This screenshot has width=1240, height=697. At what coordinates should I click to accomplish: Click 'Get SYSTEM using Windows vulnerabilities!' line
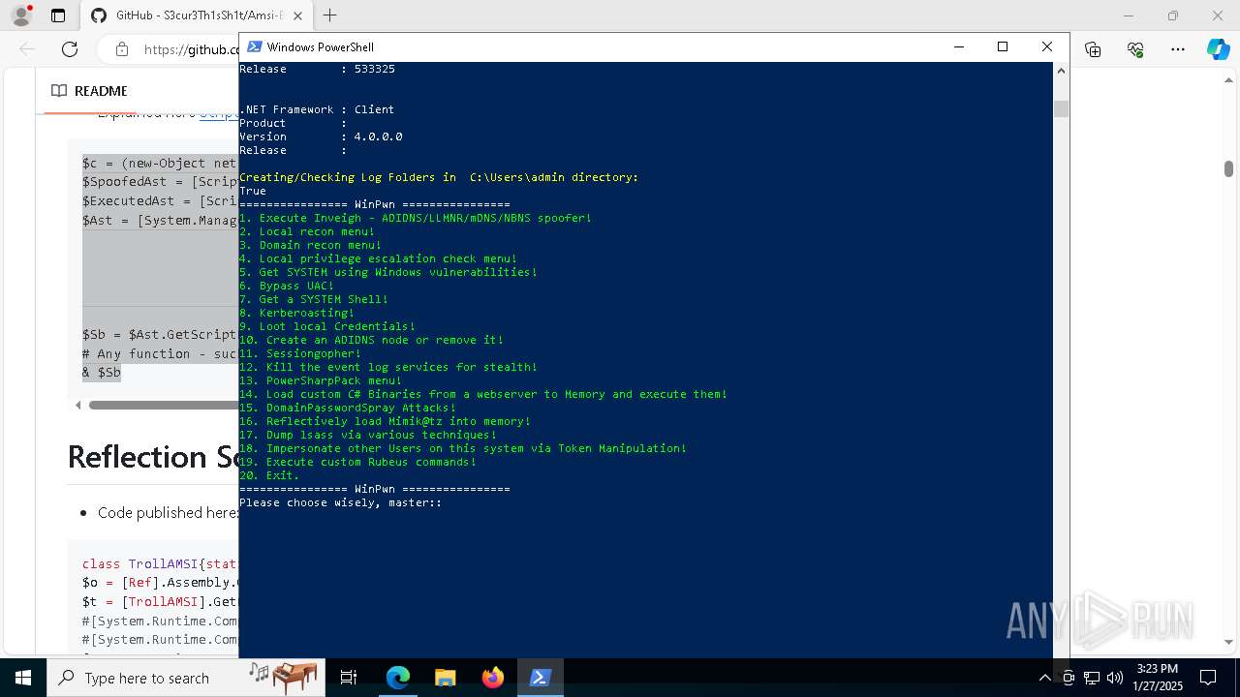pos(388,272)
